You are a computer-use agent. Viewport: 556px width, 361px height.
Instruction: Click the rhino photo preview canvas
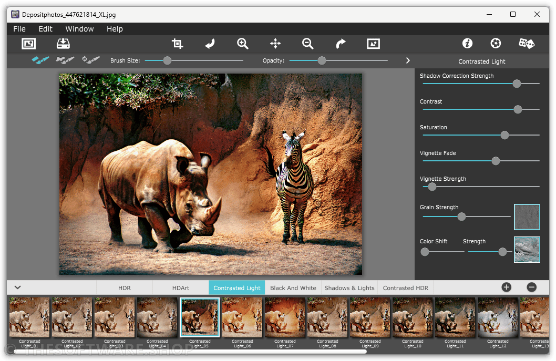[x=211, y=174]
